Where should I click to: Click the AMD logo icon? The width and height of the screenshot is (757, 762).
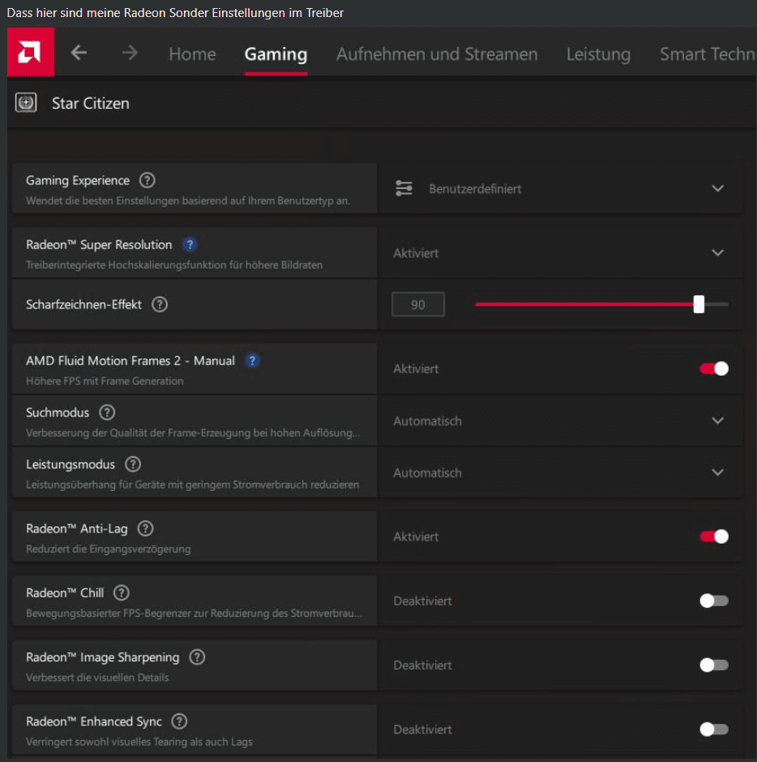[31, 52]
